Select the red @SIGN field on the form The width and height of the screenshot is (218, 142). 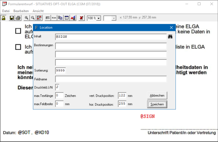click(x=147, y=116)
